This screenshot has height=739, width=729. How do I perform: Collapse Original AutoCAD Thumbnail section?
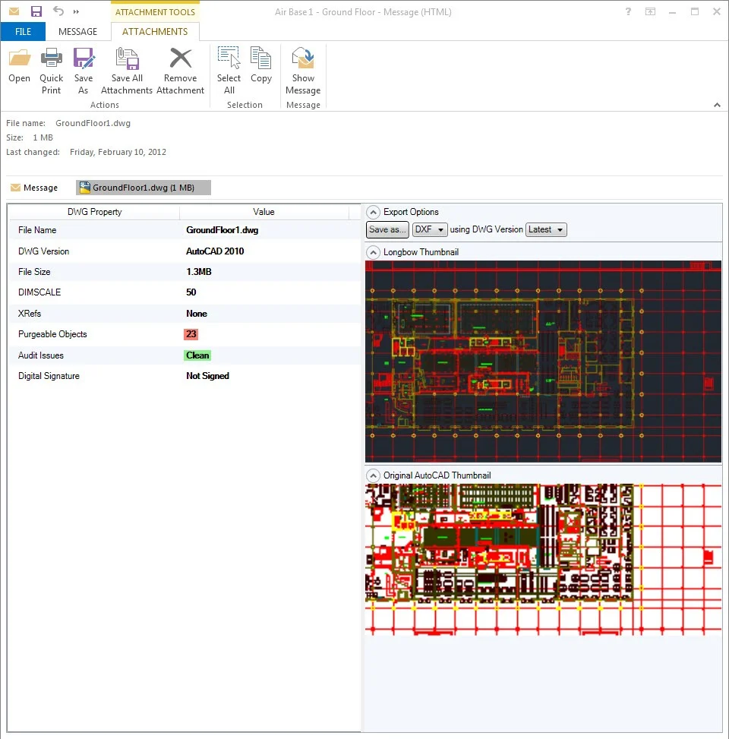(373, 475)
